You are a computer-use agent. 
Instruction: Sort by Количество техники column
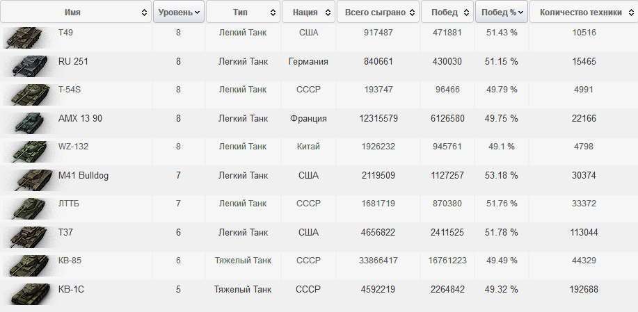coord(583,12)
